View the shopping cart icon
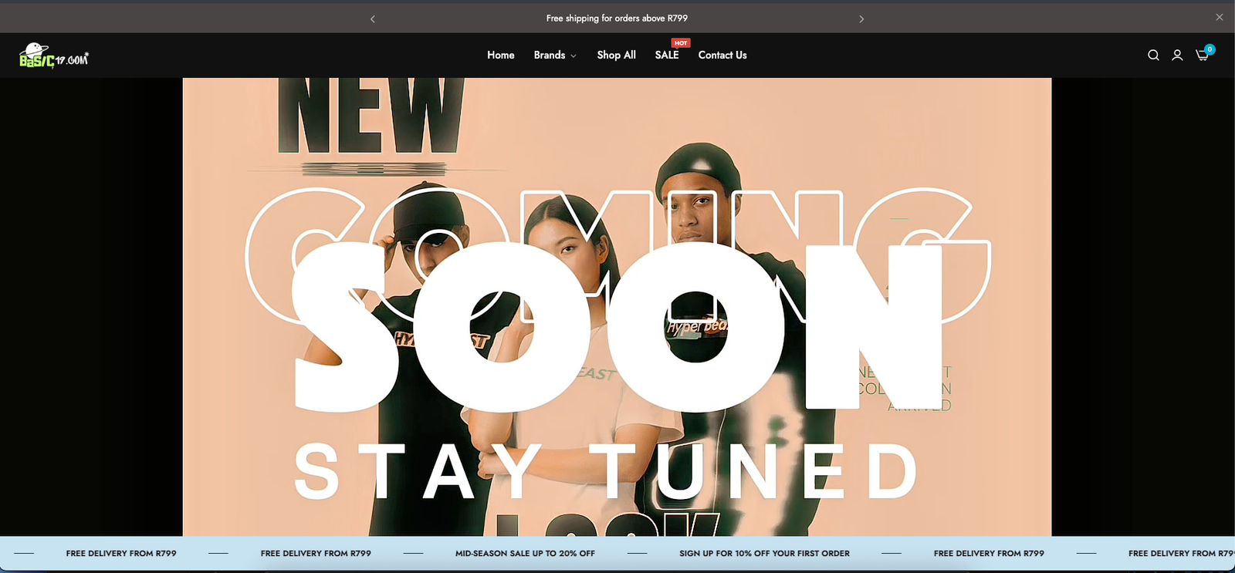This screenshot has width=1235, height=573. (1201, 56)
